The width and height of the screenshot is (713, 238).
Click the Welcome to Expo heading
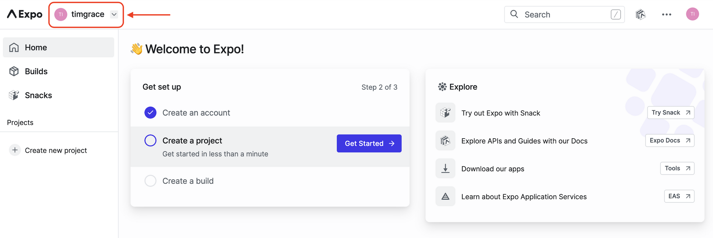pos(195,49)
